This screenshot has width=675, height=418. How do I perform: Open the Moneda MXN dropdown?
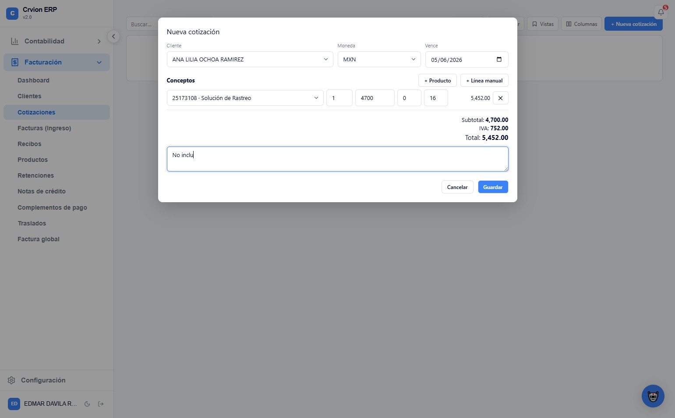(379, 59)
